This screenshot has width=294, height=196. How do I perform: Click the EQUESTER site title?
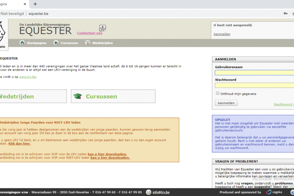tap(45, 31)
